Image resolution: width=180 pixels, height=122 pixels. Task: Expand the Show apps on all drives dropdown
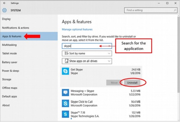tap(87, 61)
